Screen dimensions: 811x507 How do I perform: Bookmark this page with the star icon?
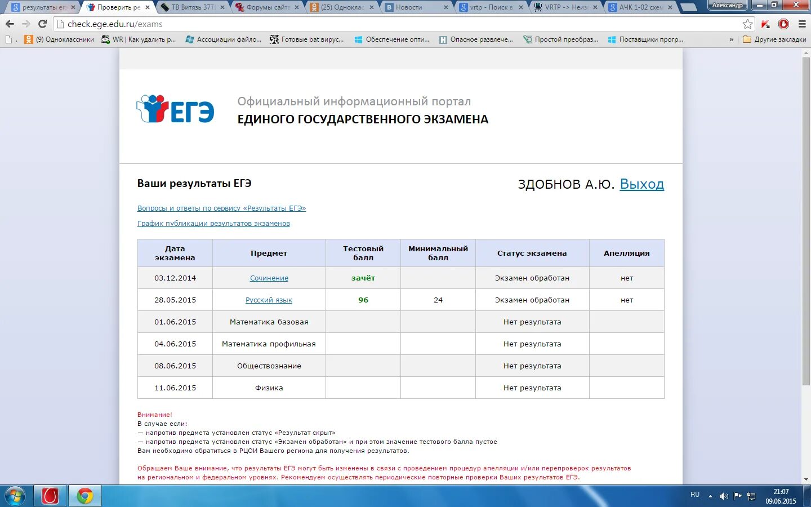[x=747, y=24]
